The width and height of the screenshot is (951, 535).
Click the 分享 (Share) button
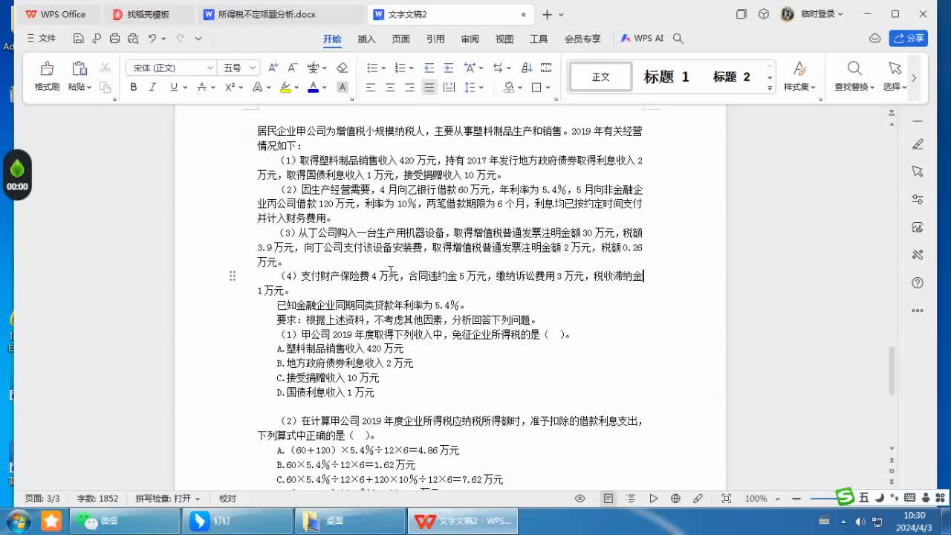click(x=909, y=38)
